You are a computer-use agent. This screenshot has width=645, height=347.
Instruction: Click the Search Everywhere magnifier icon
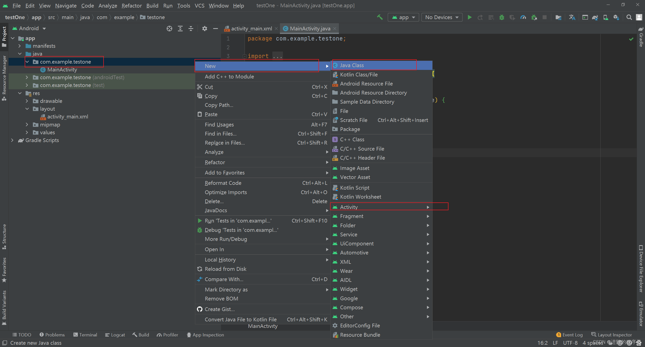[x=629, y=17]
